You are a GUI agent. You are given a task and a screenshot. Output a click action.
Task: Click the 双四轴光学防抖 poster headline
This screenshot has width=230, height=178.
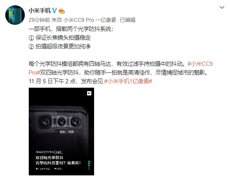click(49, 158)
